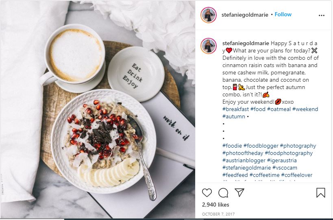Open the #foodphotography hashtag
333x220 pixels.
(x=289, y=153)
